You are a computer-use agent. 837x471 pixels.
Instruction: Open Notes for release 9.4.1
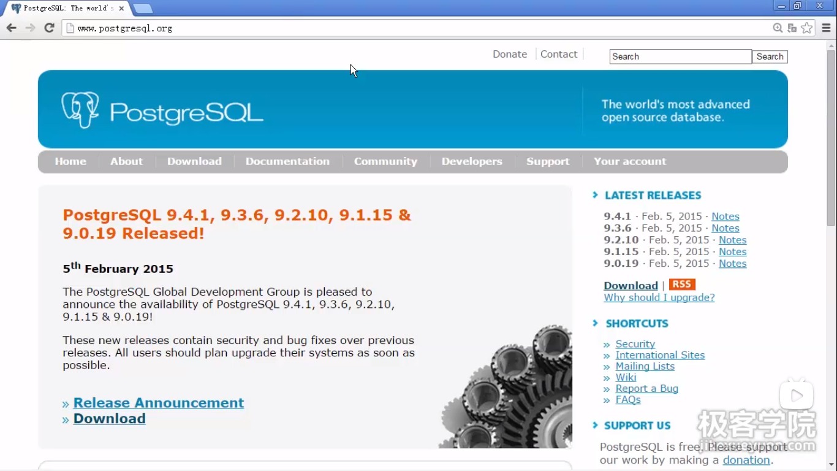tap(725, 216)
